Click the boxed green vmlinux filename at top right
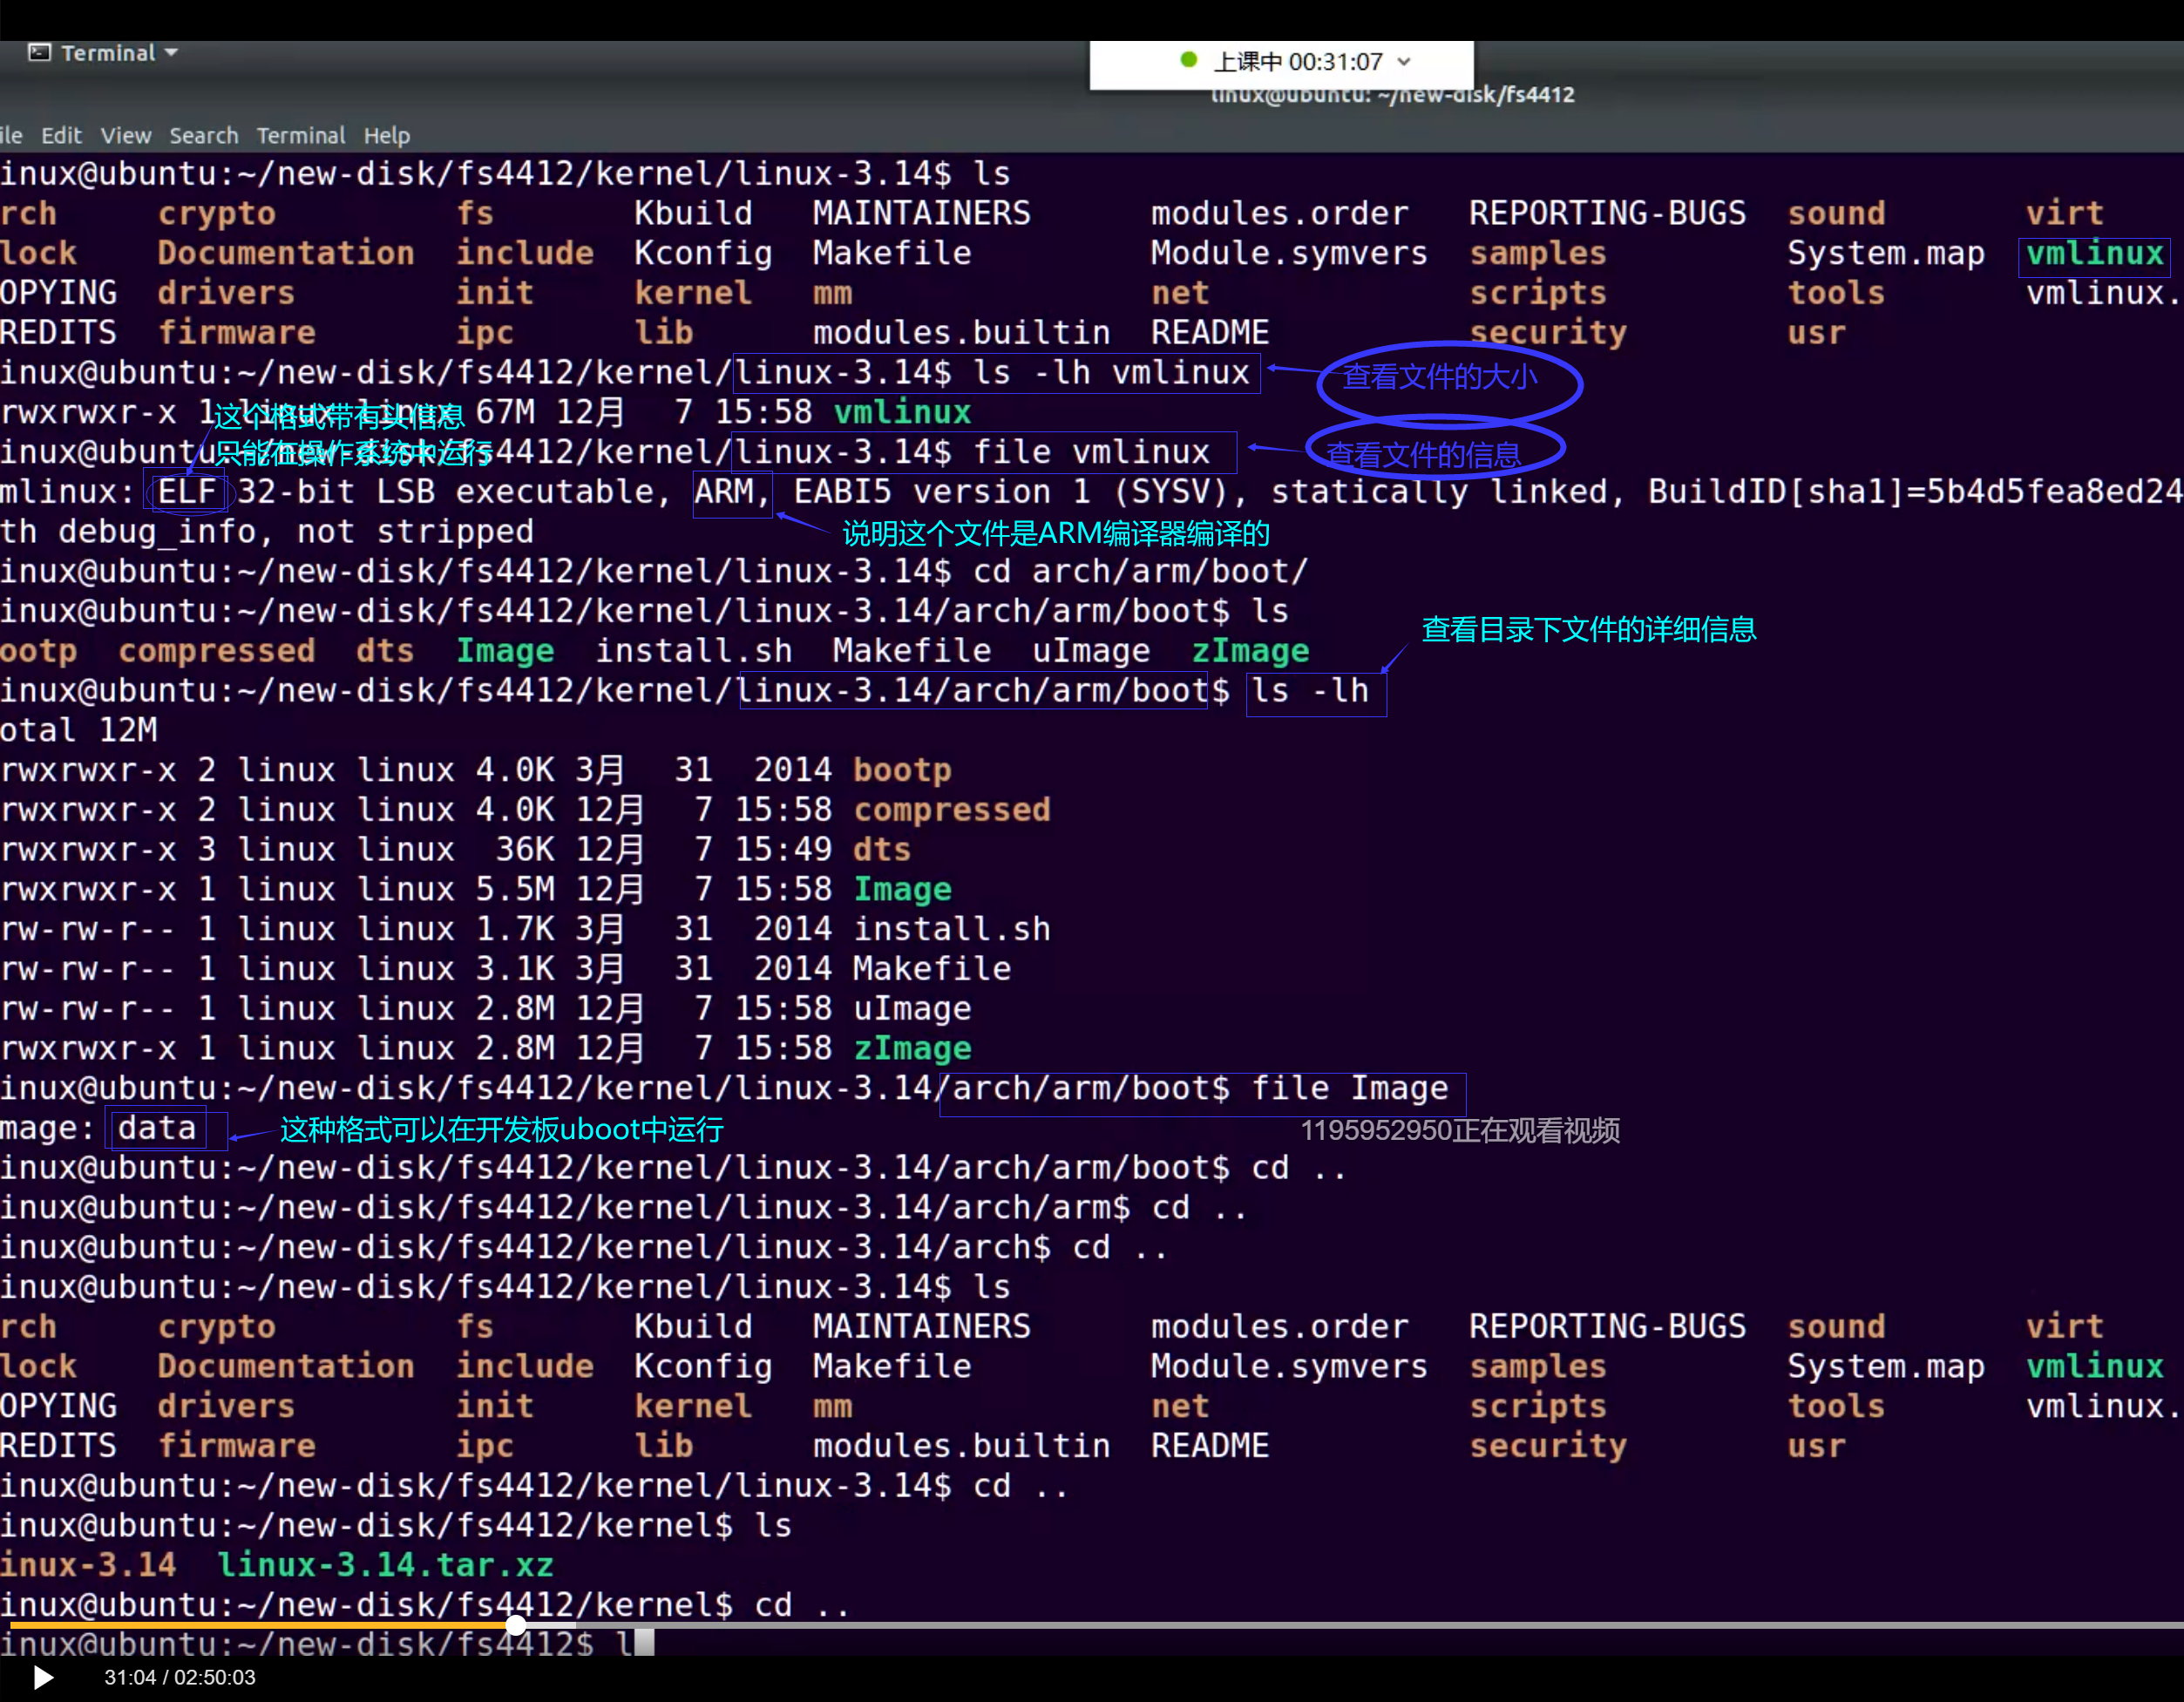This screenshot has width=2184, height=1702. pos(2094,253)
